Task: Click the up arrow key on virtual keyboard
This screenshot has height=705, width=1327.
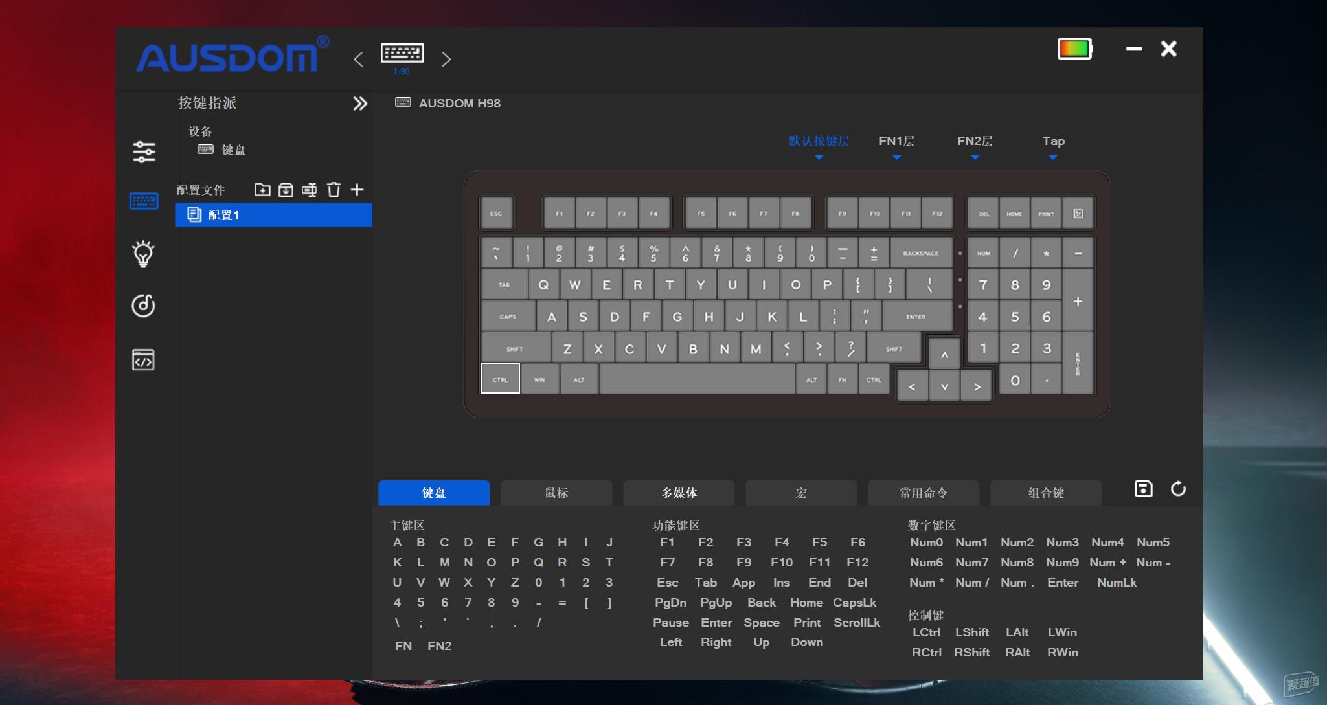Action: click(x=944, y=353)
